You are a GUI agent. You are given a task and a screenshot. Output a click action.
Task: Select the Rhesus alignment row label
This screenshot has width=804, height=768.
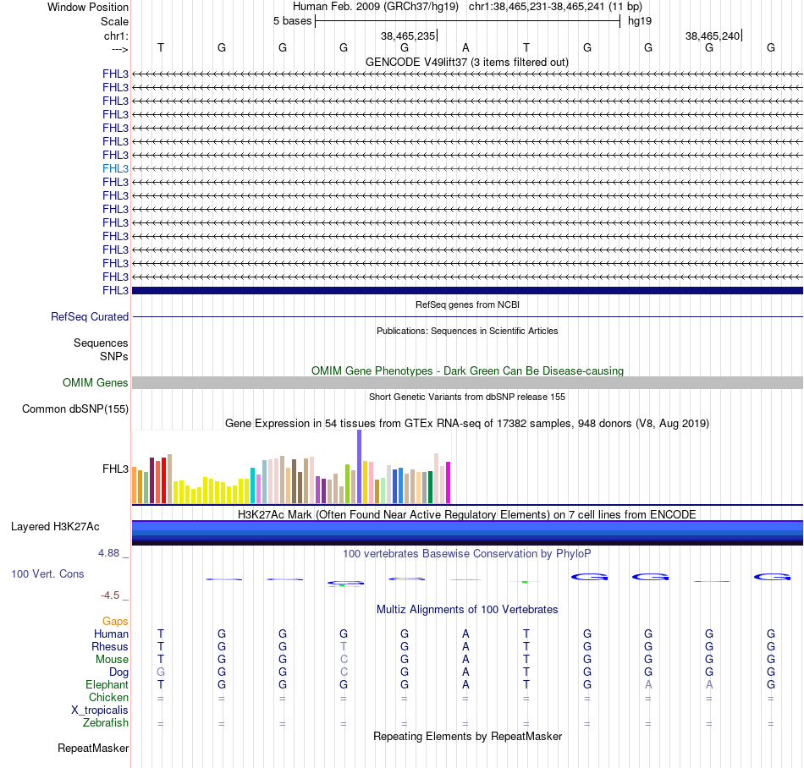pyautogui.click(x=110, y=646)
